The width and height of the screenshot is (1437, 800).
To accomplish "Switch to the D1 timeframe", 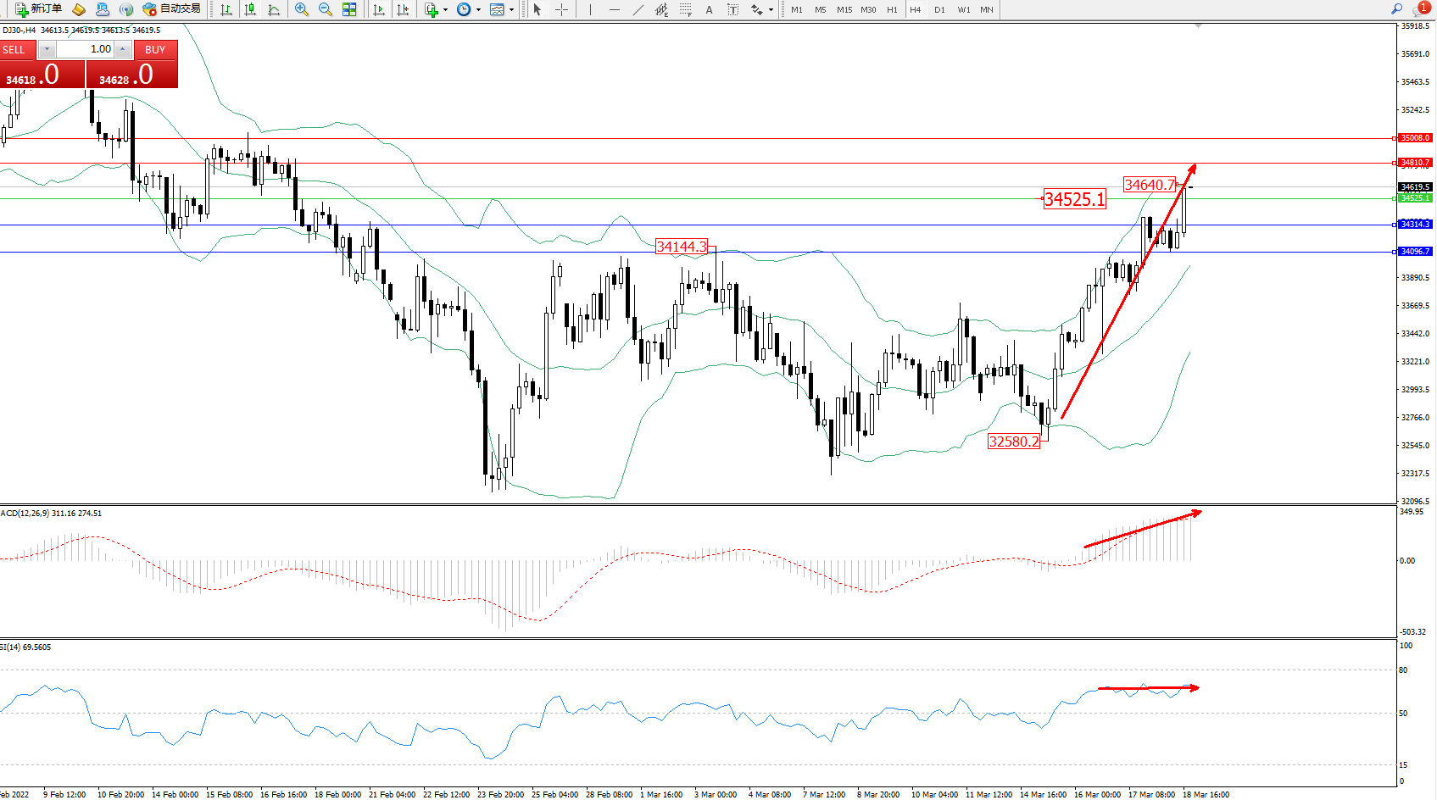I will click(939, 10).
